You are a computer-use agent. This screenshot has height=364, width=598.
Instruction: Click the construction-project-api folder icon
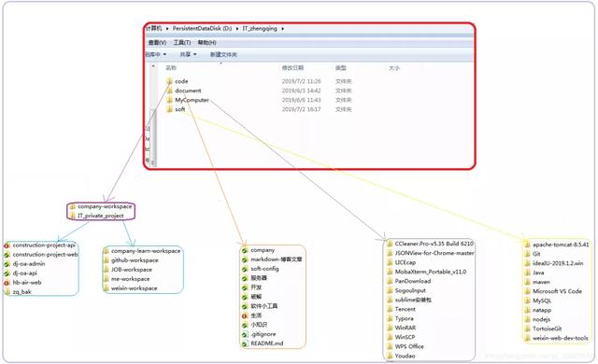[7, 245]
